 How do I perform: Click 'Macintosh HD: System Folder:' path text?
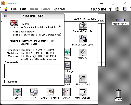38,41
